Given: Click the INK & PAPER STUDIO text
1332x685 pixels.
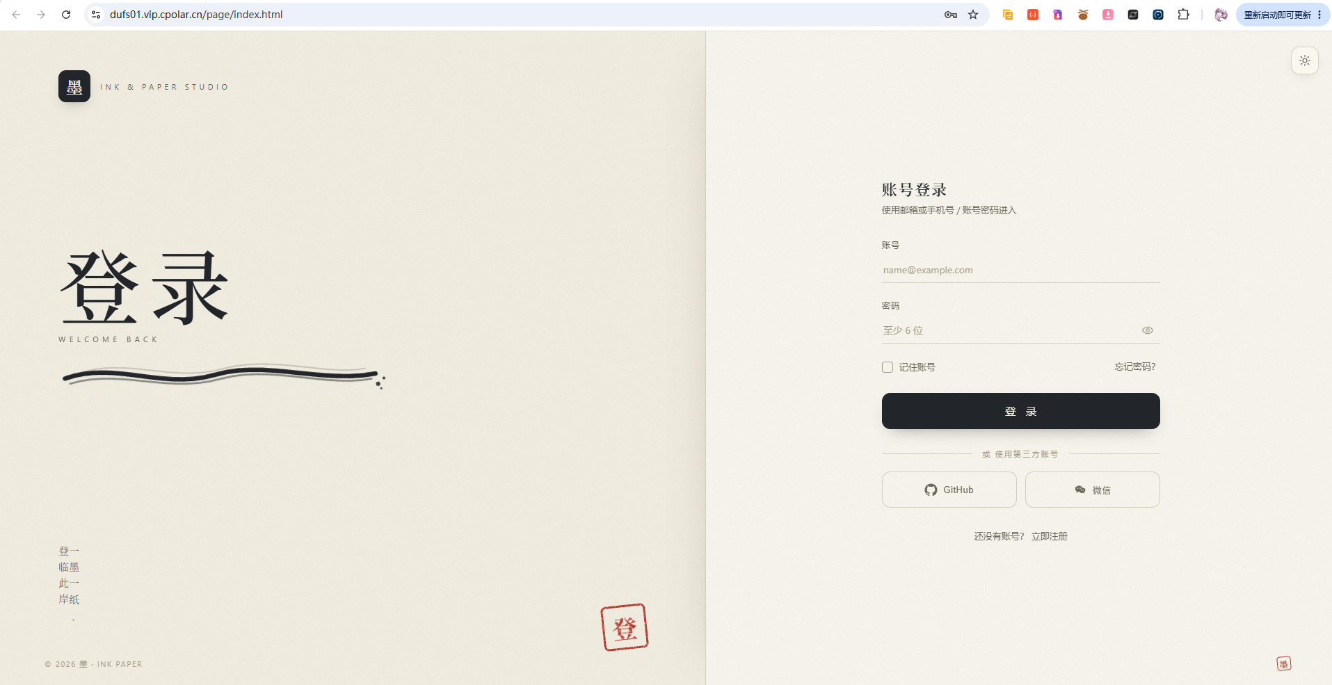Looking at the screenshot, I should [x=164, y=87].
